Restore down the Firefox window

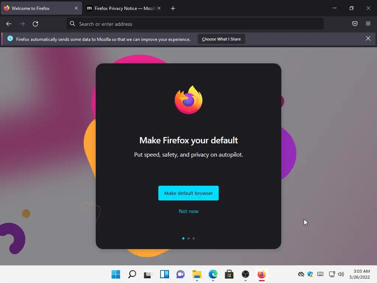coord(351,8)
